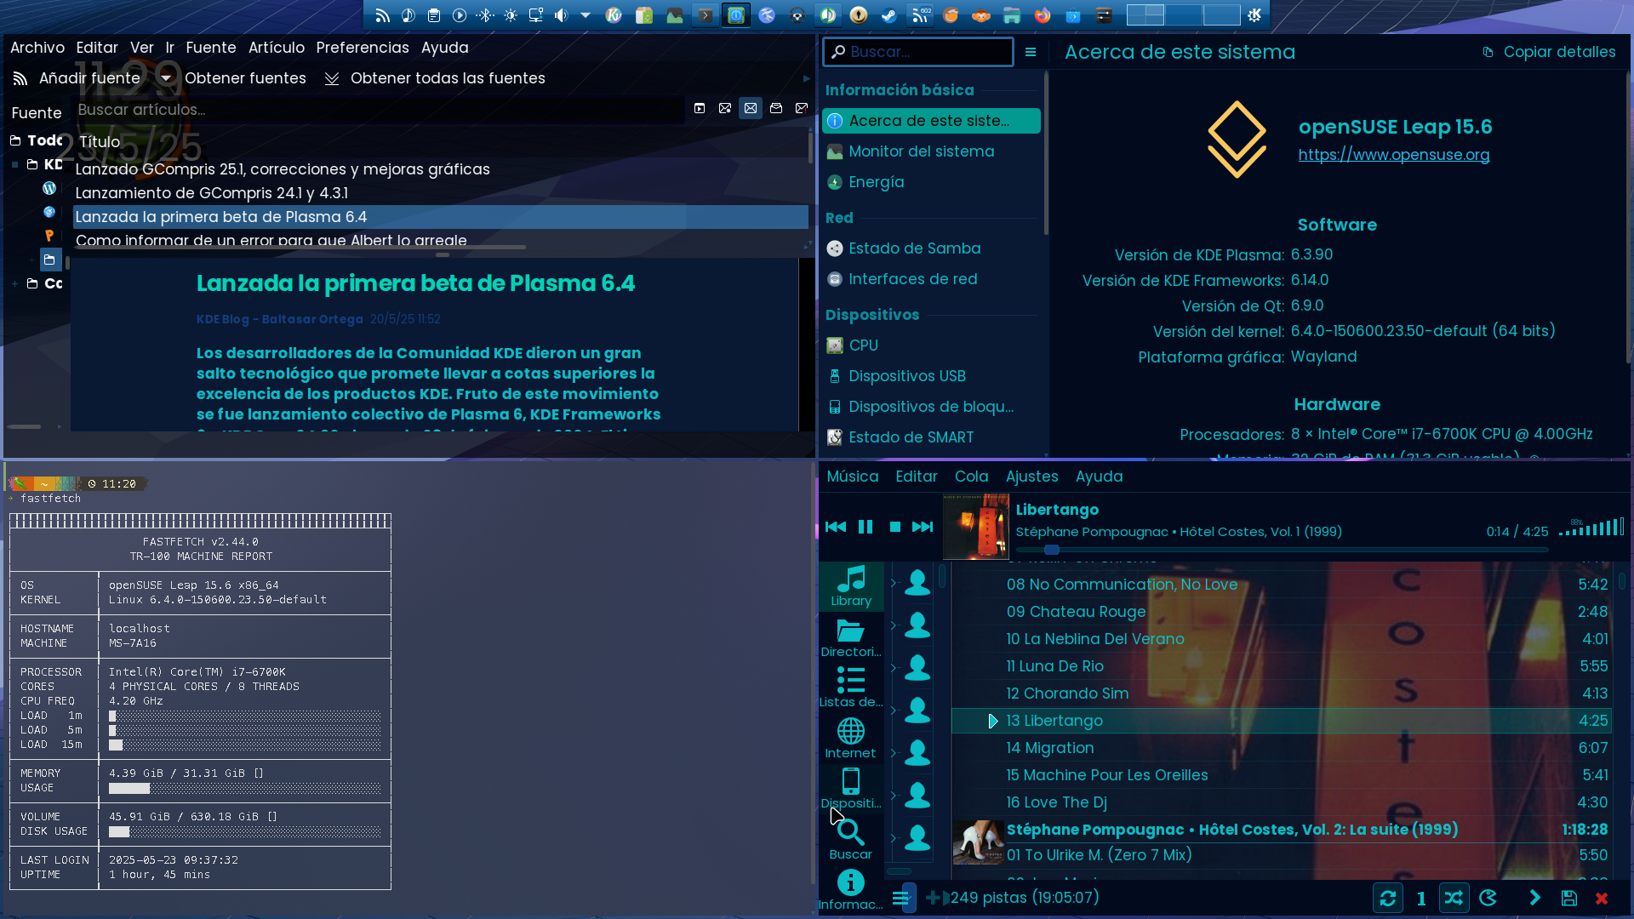The width and height of the screenshot is (1634, 919).
Task: Open dropdown arrow next to Añadir fuente
Action: [166, 78]
